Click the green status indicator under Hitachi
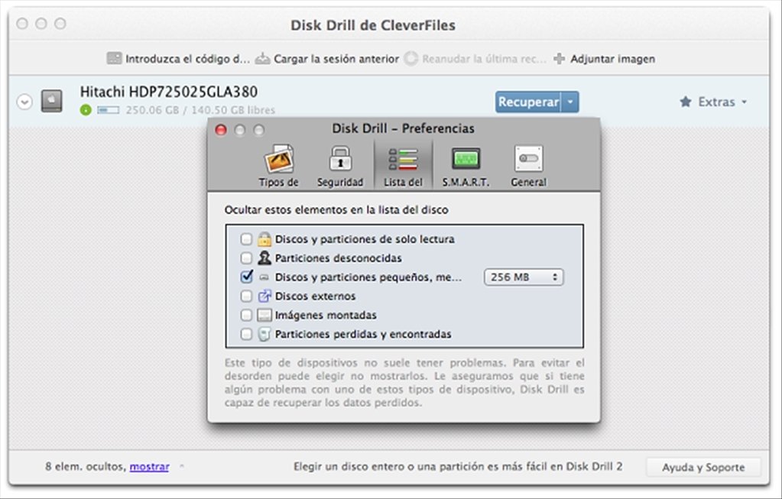The width and height of the screenshot is (782, 499). (86, 110)
